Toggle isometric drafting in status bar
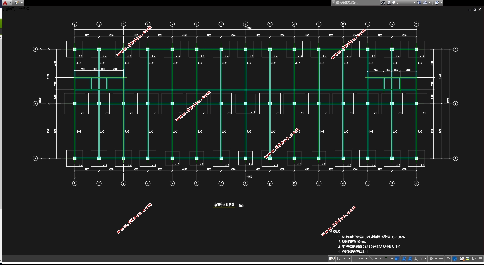Viewport: 484px width, 265px height. click(x=371, y=259)
